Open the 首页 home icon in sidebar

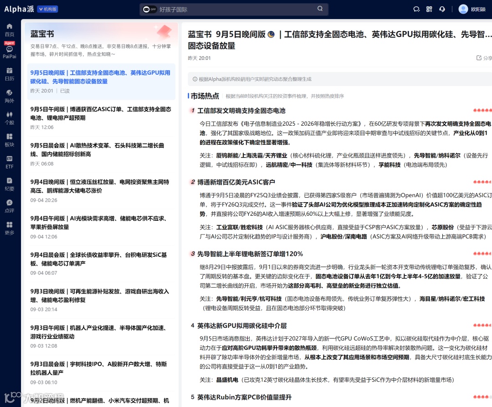coord(10,30)
